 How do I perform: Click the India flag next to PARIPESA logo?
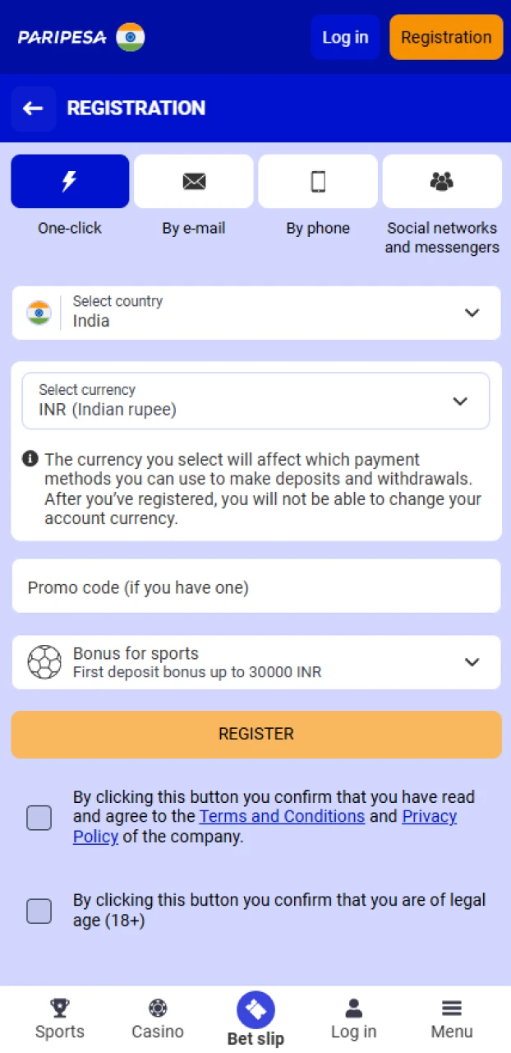coord(132,37)
